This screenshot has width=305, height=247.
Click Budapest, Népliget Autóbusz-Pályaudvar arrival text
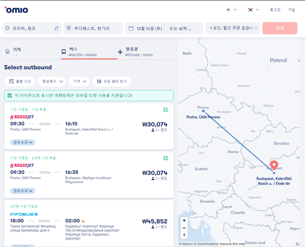coord(89,180)
